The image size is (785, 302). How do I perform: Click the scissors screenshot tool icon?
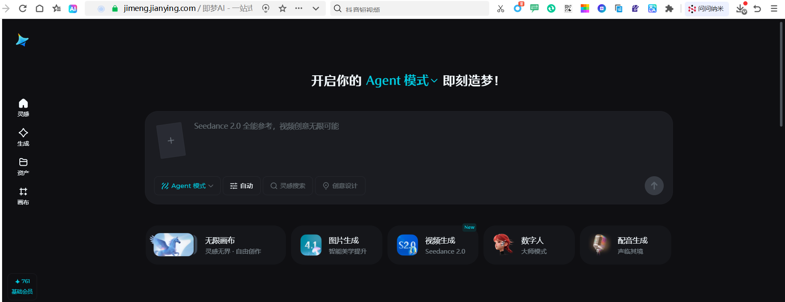tap(501, 8)
